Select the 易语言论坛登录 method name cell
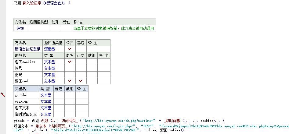Screen dimensions: 289x134 27,49
